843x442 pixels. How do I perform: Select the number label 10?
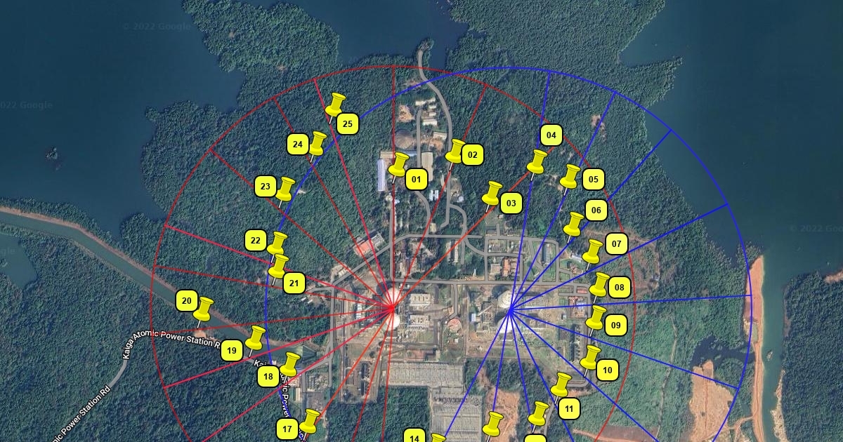point(607,370)
